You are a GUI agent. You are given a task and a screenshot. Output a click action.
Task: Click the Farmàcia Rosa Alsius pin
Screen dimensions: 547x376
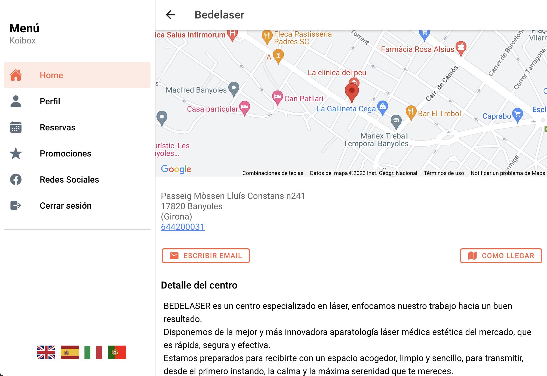click(461, 48)
